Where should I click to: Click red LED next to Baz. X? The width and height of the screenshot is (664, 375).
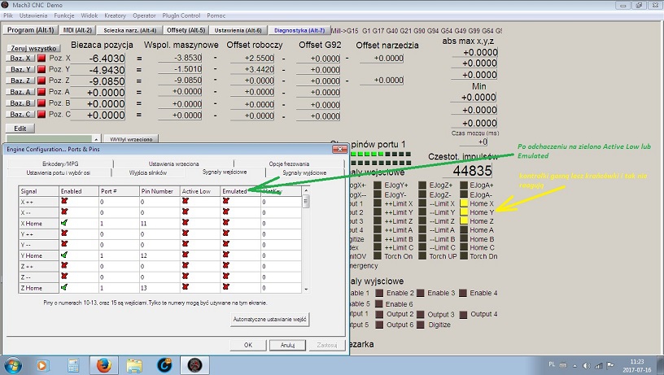41,58
